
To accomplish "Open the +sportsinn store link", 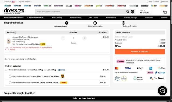I will 134,6.
